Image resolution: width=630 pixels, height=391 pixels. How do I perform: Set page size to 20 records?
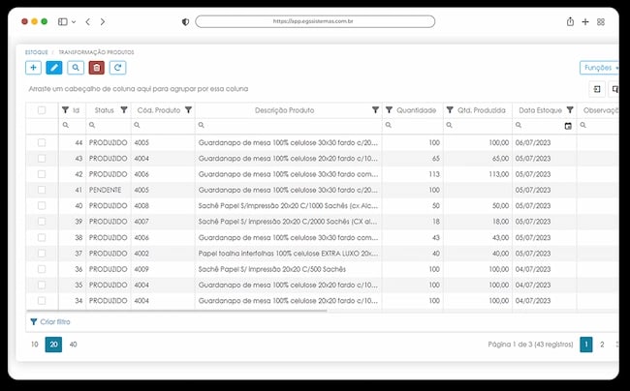pyautogui.click(x=53, y=345)
